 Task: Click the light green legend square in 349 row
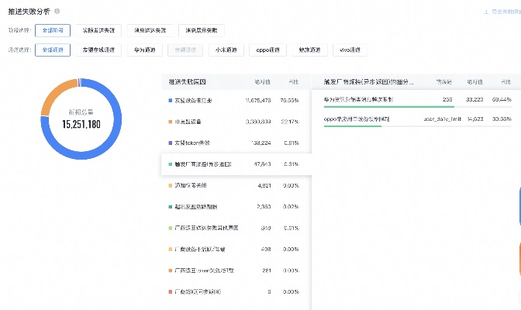[170, 228]
